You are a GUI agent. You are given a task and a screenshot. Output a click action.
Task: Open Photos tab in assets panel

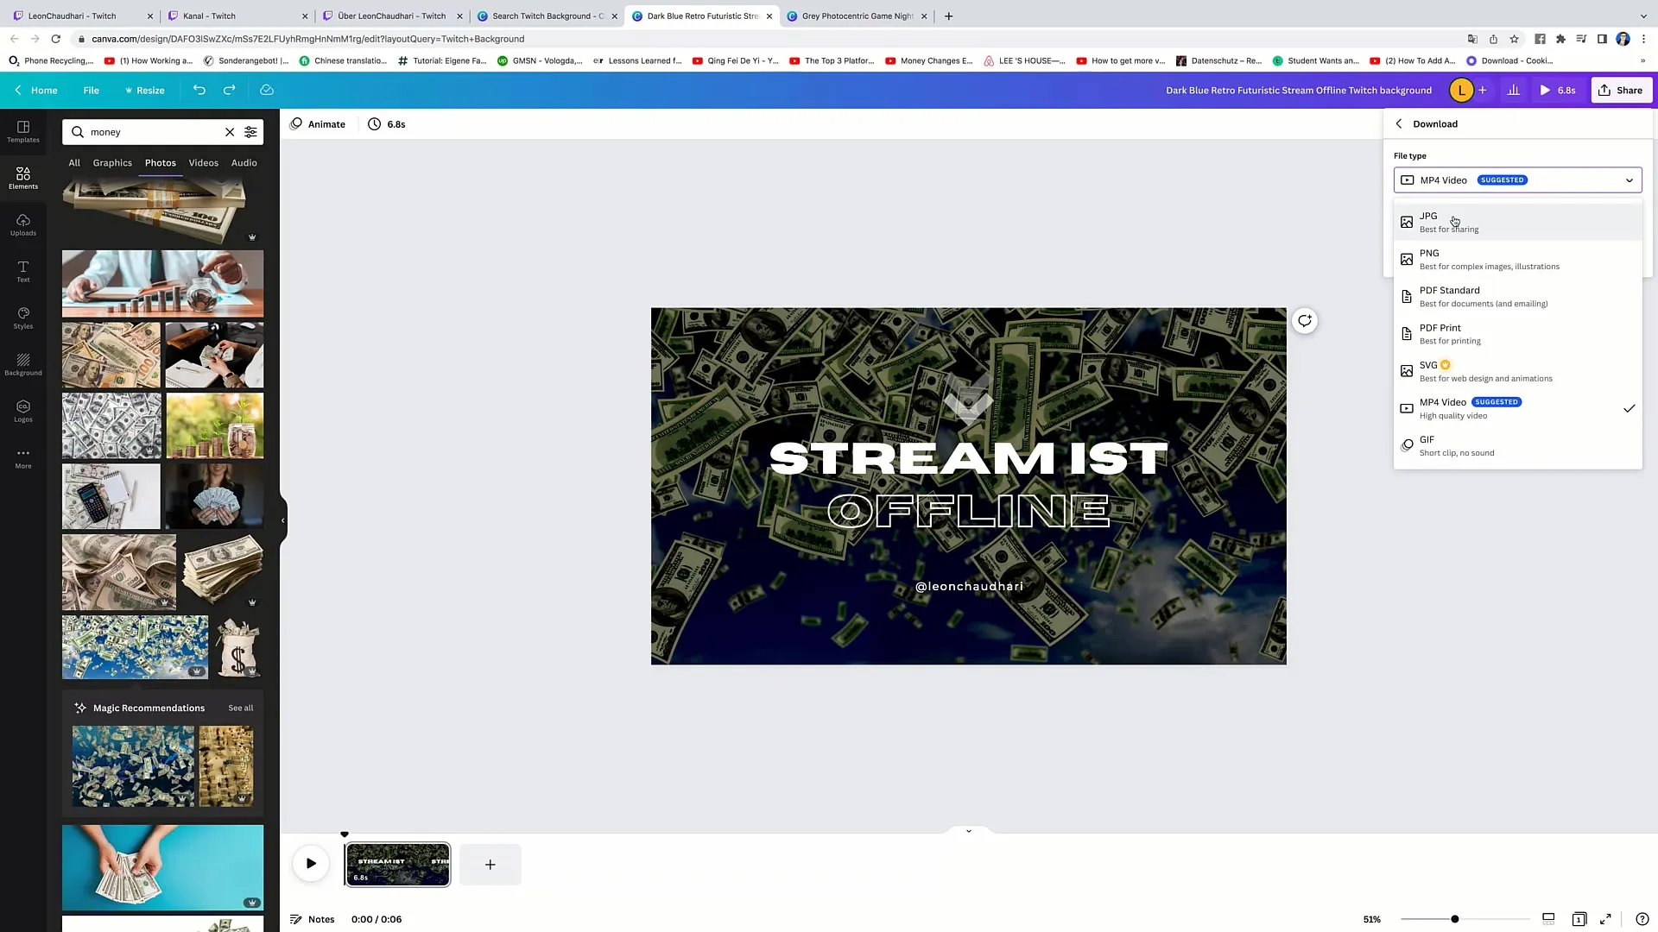[161, 161]
